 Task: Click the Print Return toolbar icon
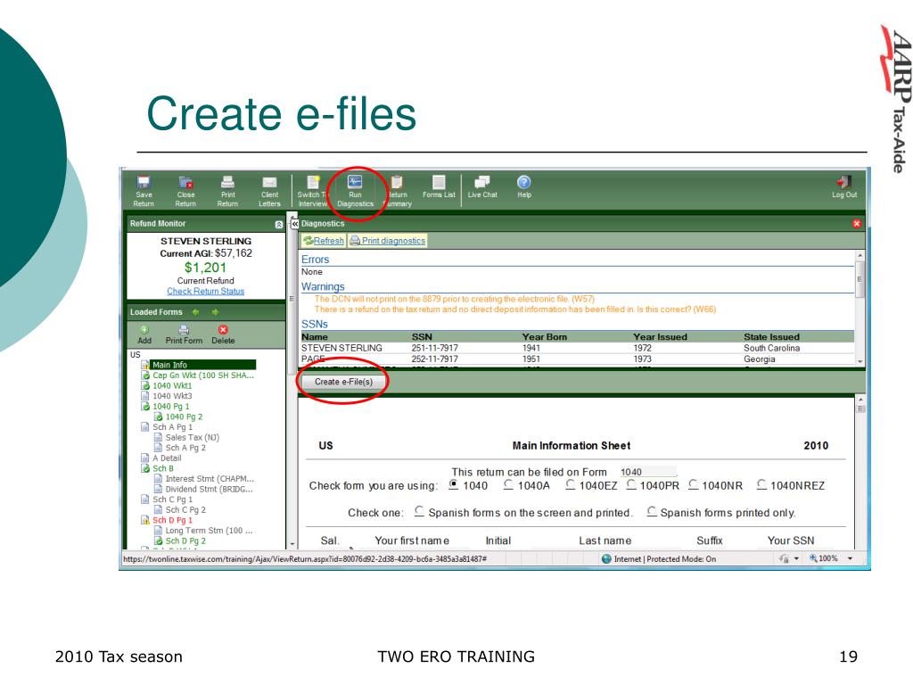[x=227, y=191]
